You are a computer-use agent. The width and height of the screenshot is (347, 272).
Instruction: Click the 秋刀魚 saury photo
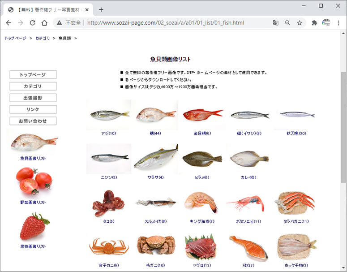pyautogui.click(x=296, y=115)
